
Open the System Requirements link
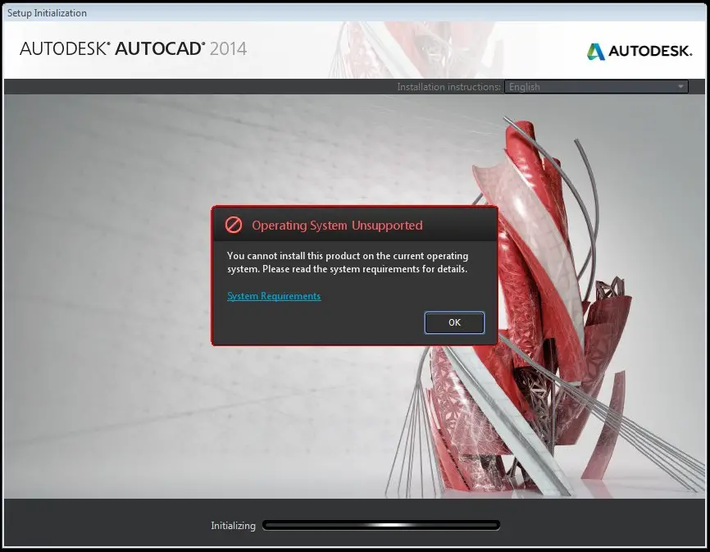274,296
